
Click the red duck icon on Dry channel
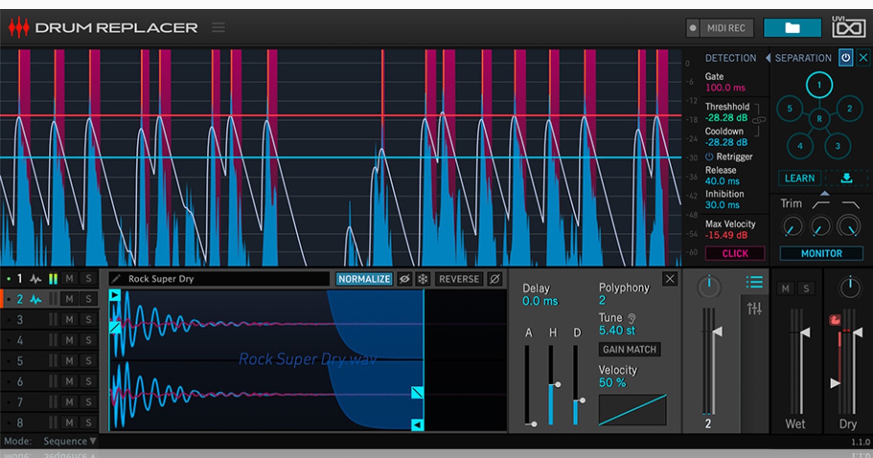[x=834, y=319]
